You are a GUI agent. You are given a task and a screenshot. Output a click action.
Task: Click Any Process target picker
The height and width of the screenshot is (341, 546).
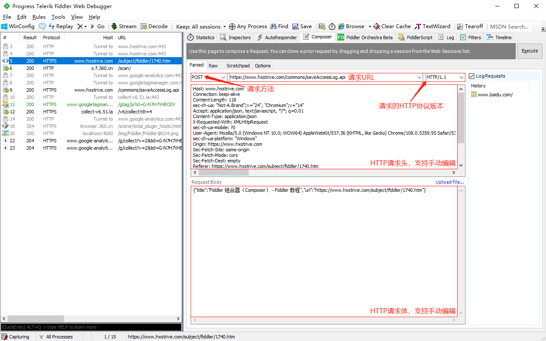click(x=248, y=26)
